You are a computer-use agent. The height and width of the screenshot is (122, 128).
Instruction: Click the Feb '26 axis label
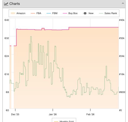pyautogui.click(x=90, y=114)
